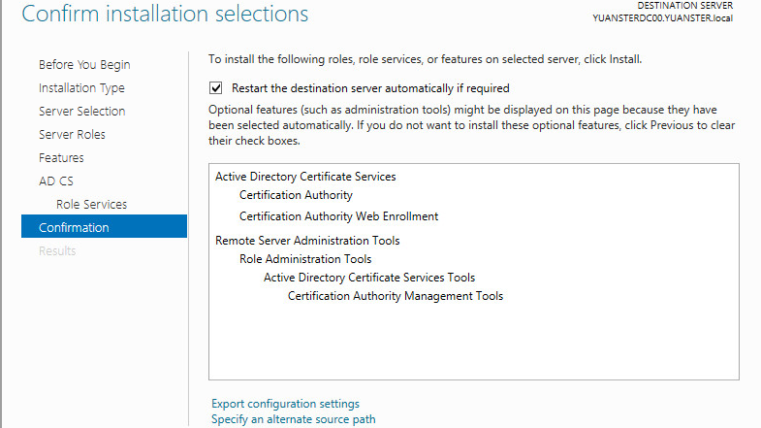Open the Server Roles page
This screenshot has width=761, height=428.
(72, 135)
